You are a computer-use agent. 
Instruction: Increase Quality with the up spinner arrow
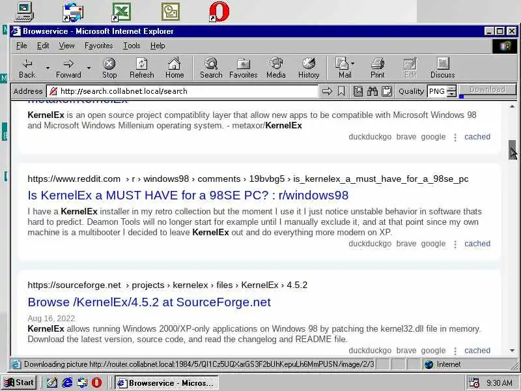[x=451, y=89]
